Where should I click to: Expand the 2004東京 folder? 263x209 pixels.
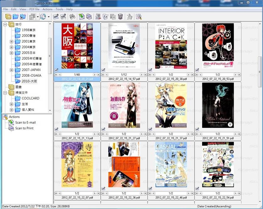pyautogui.click(x=11, y=47)
